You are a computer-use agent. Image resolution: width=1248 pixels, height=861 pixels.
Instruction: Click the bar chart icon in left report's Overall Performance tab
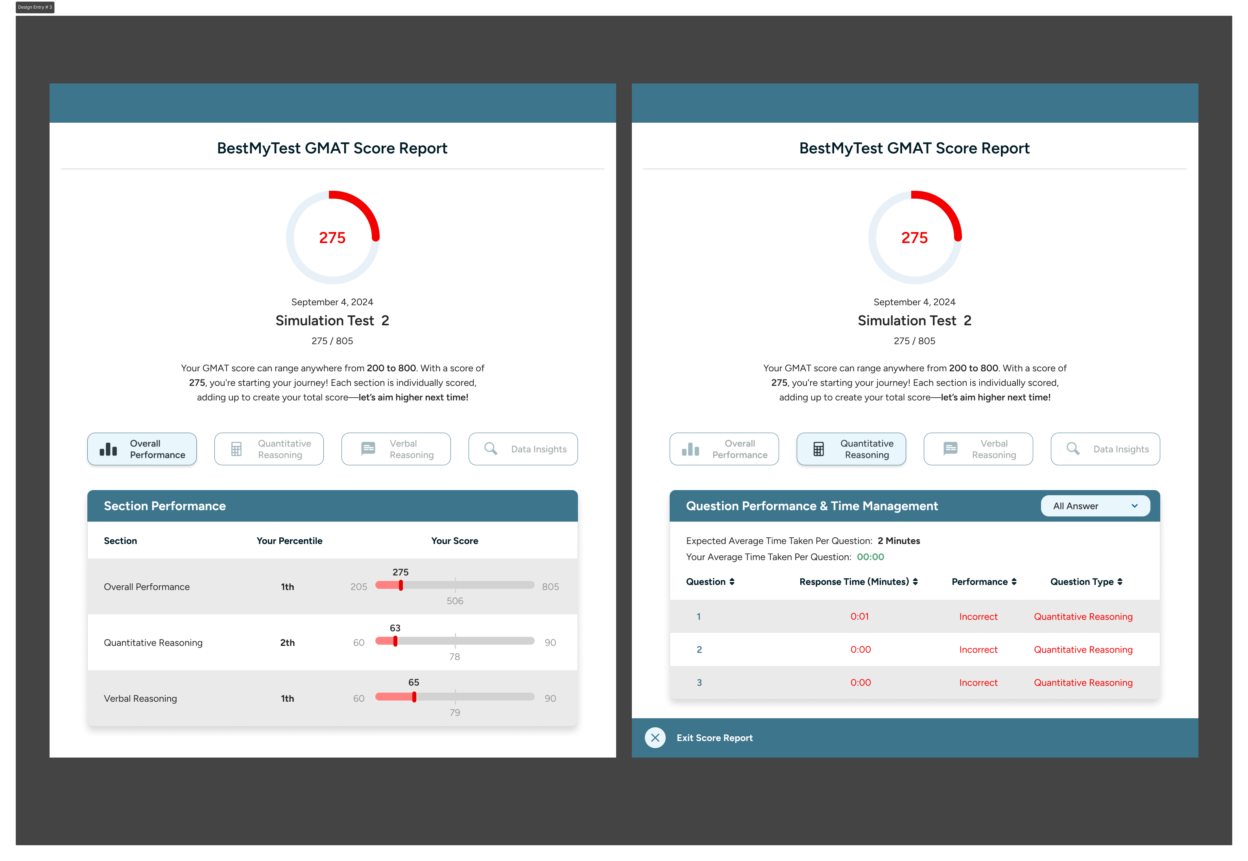pyautogui.click(x=109, y=450)
